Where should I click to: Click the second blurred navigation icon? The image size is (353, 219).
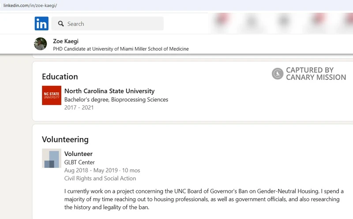[x=252, y=22]
